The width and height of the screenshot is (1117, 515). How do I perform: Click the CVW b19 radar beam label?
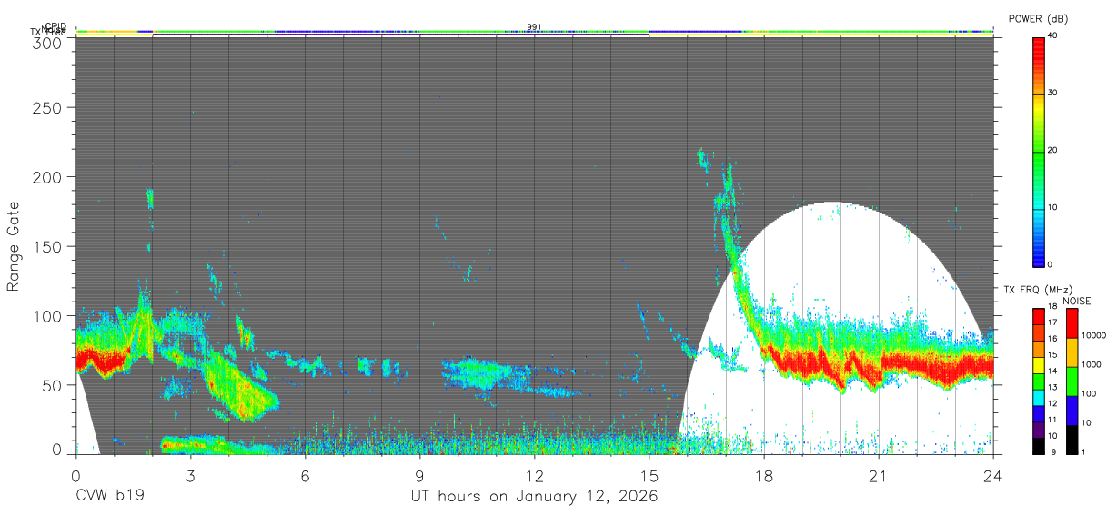click(109, 497)
